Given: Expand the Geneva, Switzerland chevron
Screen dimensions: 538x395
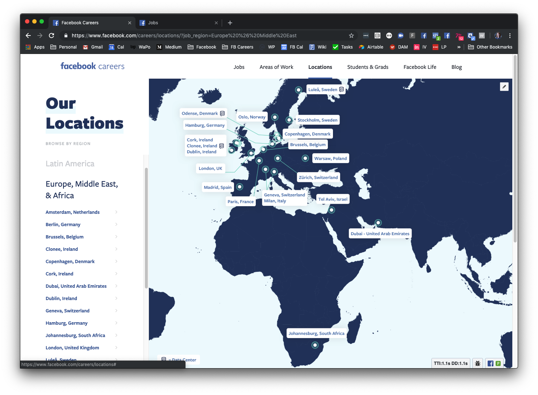Looking at the screenshot, I should [116, 311].
